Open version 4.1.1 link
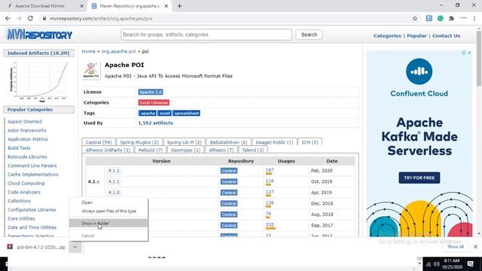This screenshot has width=482, height=271. tap(114, 181)
